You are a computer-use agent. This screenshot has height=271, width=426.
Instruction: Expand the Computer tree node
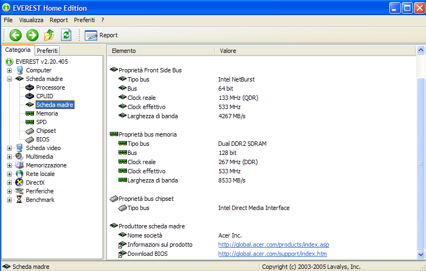(x=9, y=70)
